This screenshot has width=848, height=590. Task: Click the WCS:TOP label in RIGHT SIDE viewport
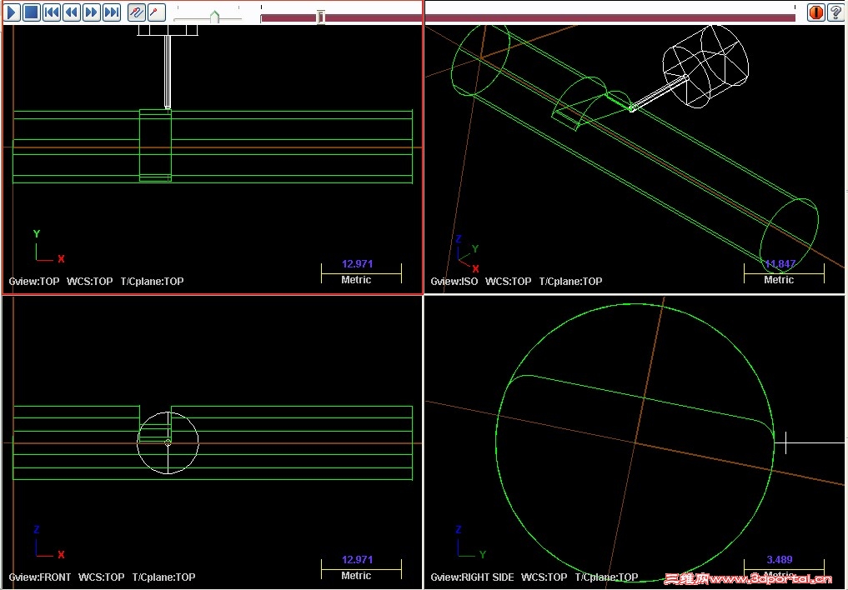tap(544, 577)
